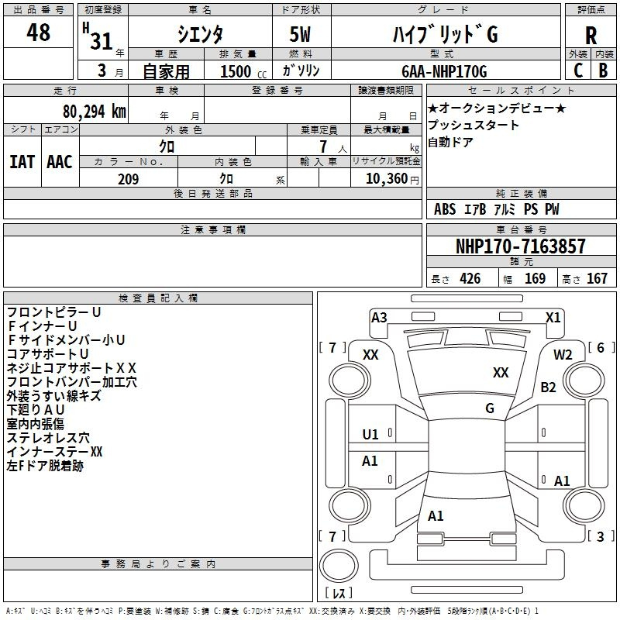Select the フロントピラーU inspector note
This screenshot has width=620, height=620.
pos(53,312)
